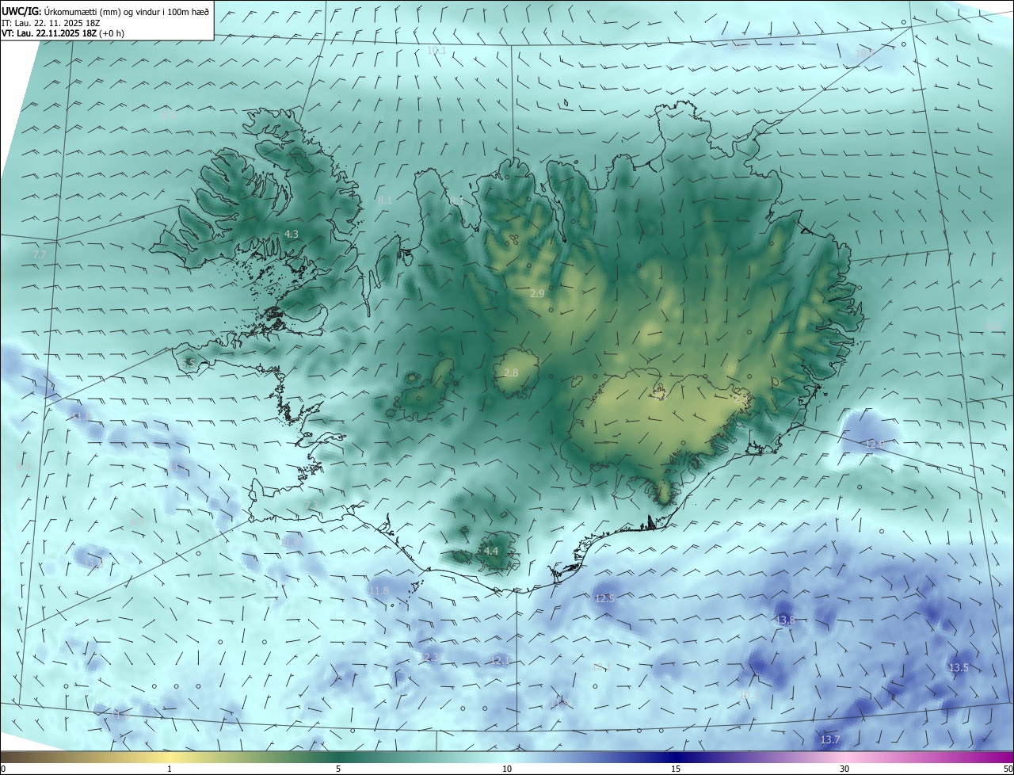This screenshot has width=1014, height=775.
Task: Click the 2.9 value in north Iceland
Action: 537,293
